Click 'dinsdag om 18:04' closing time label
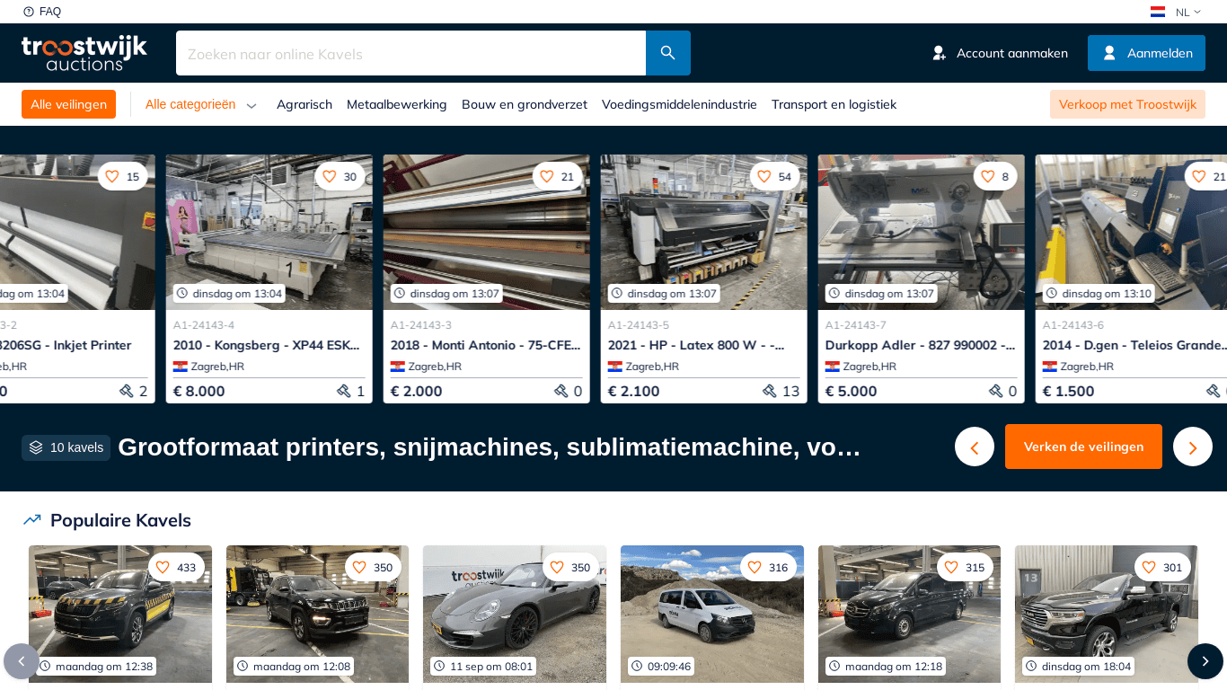 [x=1079, y=667]
